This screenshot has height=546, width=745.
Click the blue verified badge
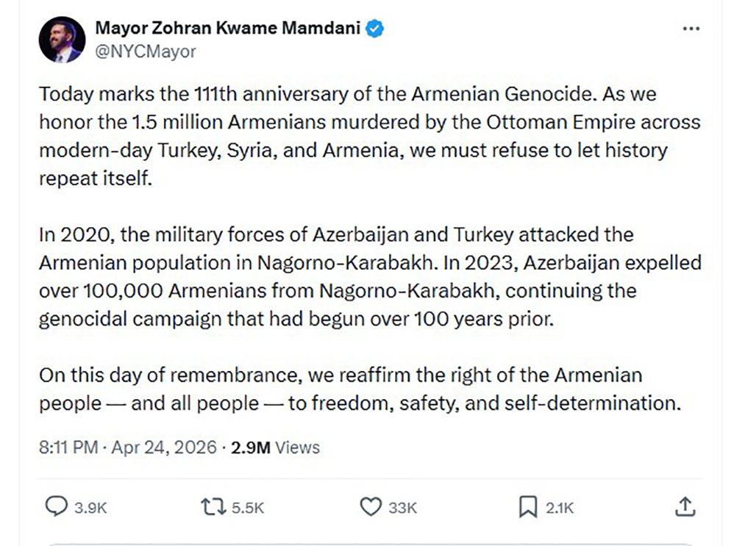pyautogui.click(x=375, y=27)
